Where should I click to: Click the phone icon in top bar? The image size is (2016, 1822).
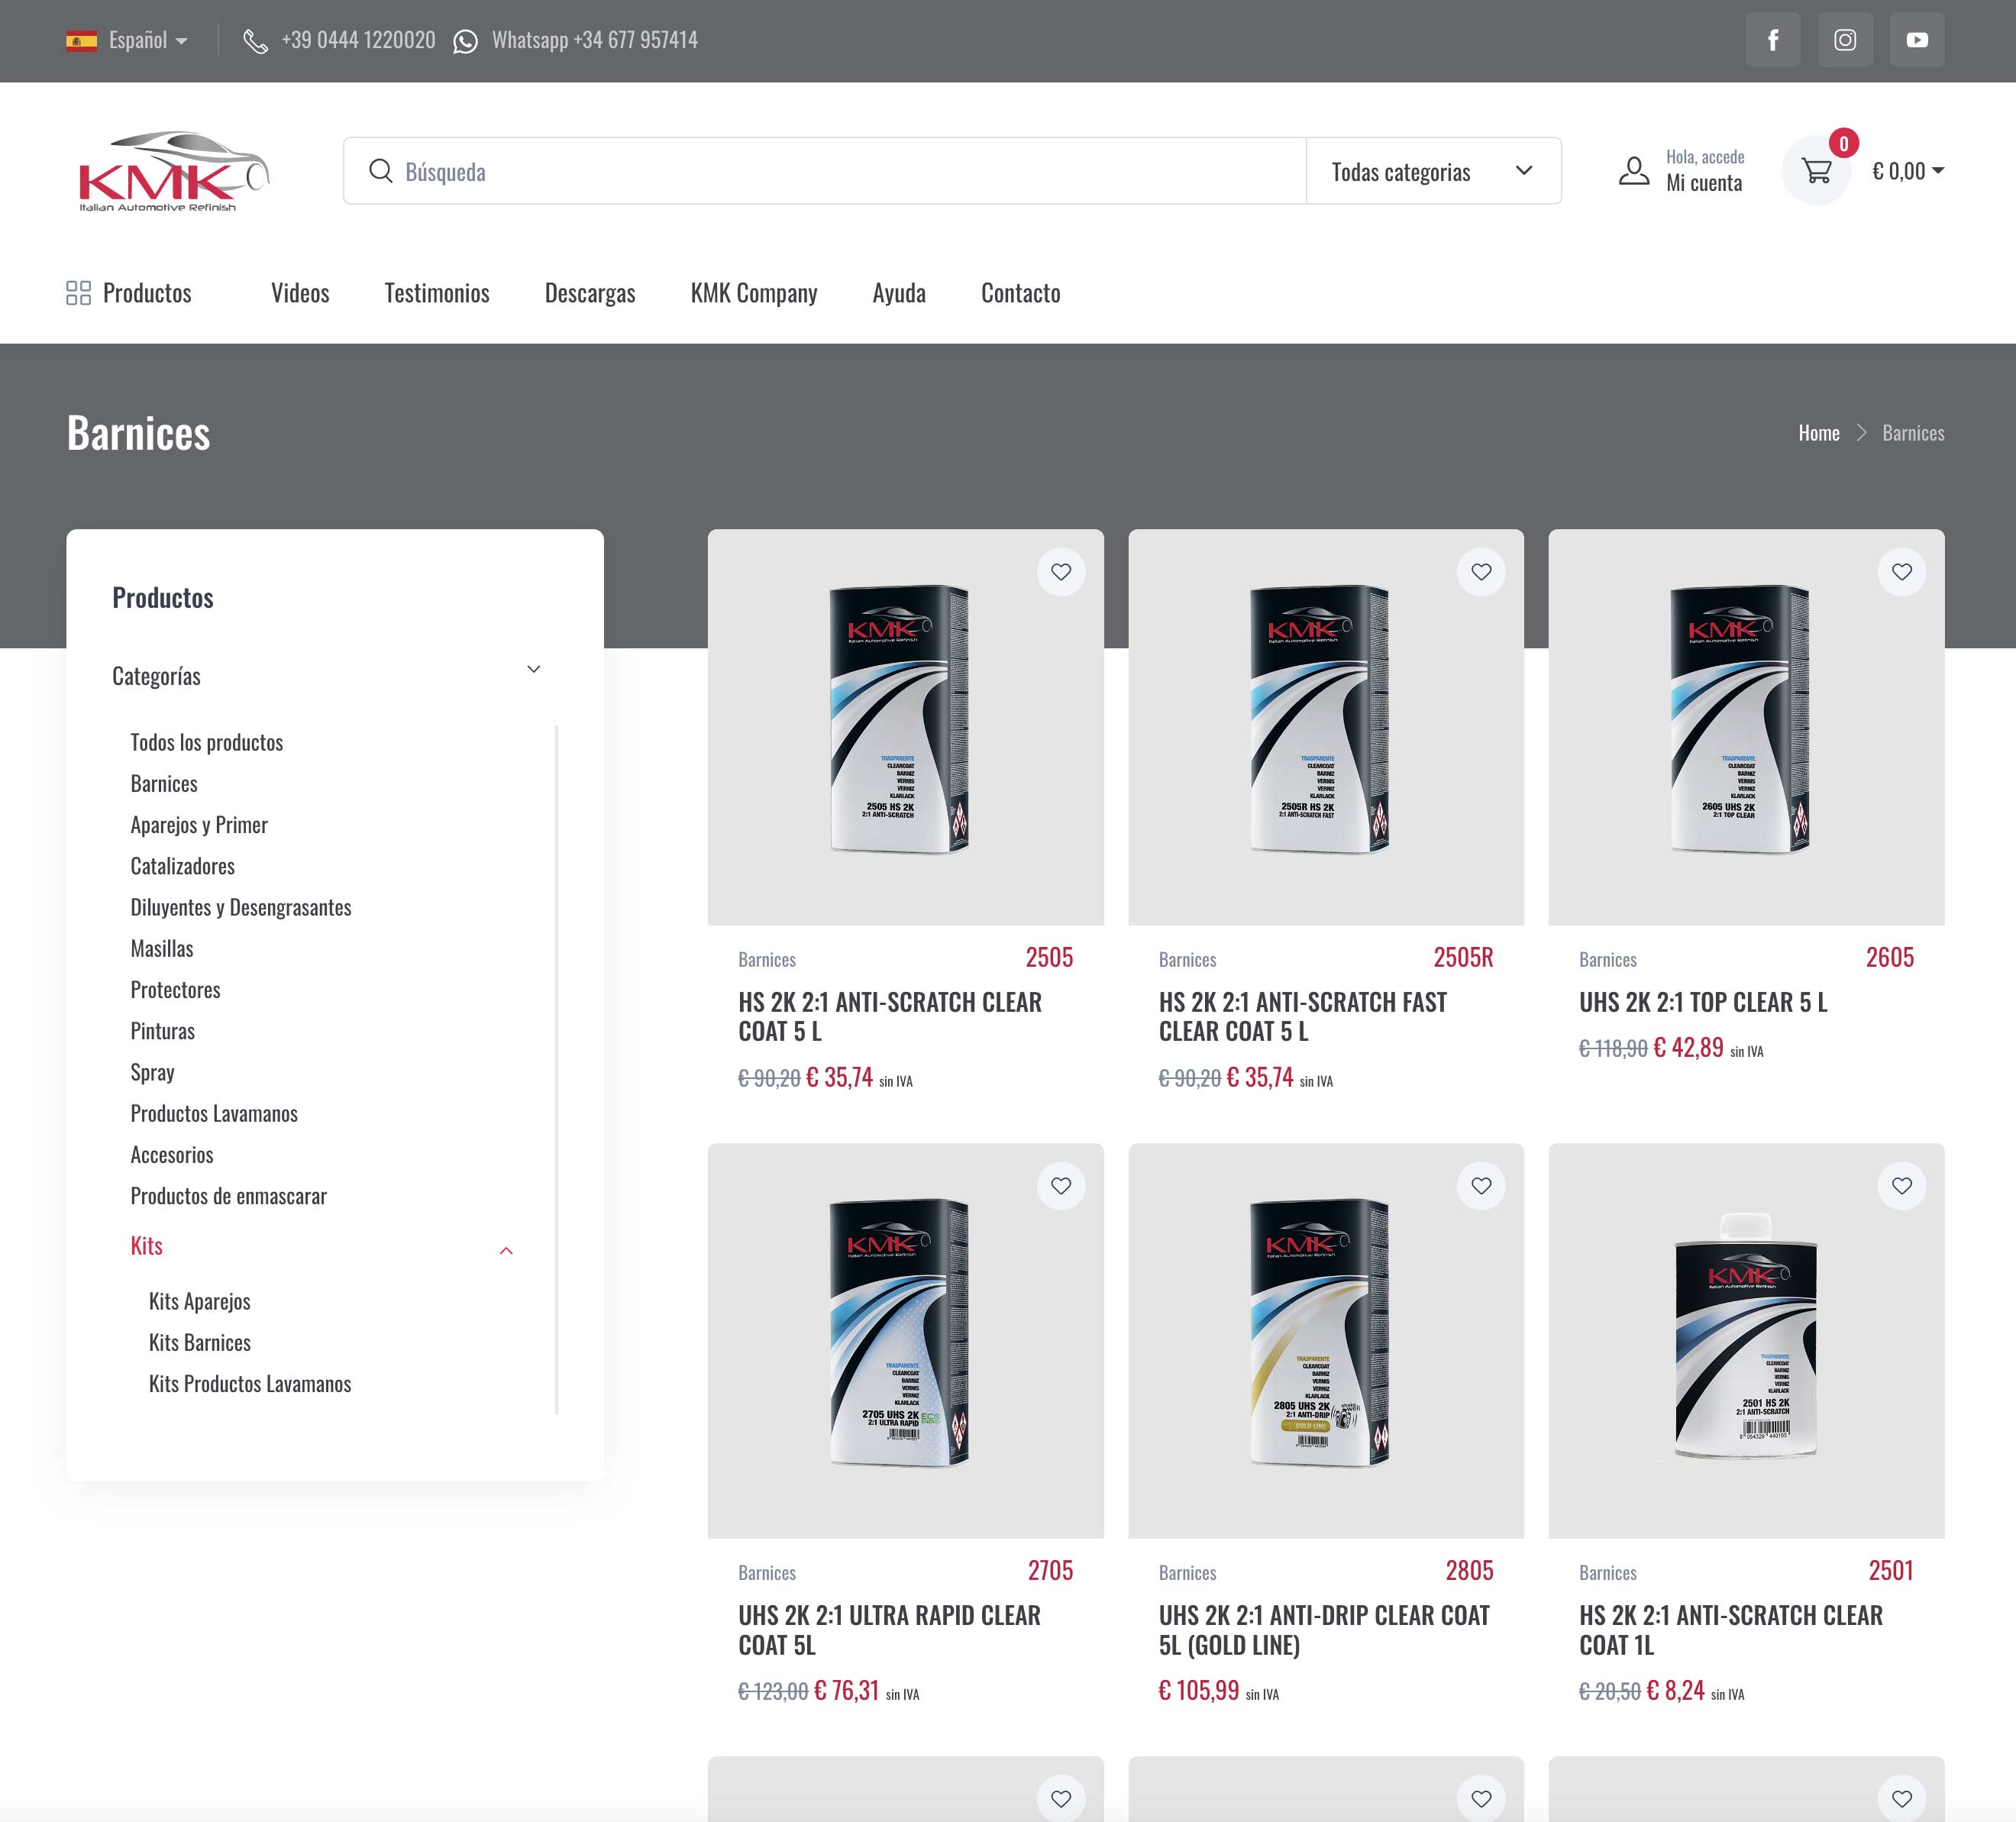point(255,41)
